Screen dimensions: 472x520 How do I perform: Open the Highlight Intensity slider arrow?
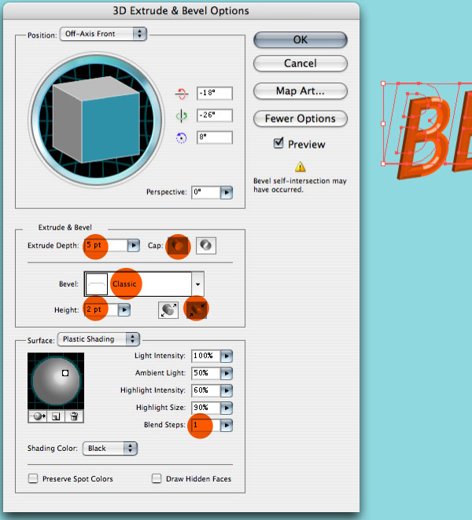[x=227, y=390]
